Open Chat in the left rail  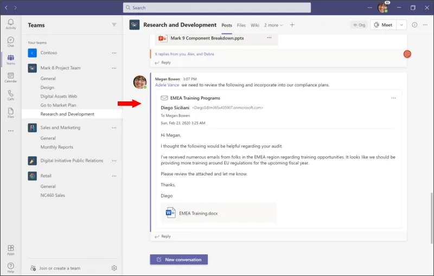pyautogui.click(x=10, y=42)
